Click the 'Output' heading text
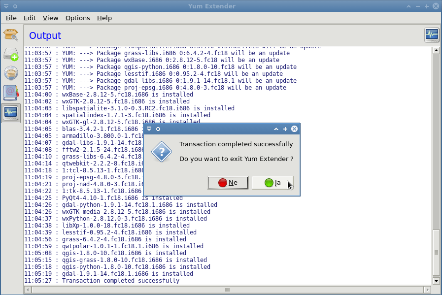This screenshot has width=442, height=295. pos(45,35)
